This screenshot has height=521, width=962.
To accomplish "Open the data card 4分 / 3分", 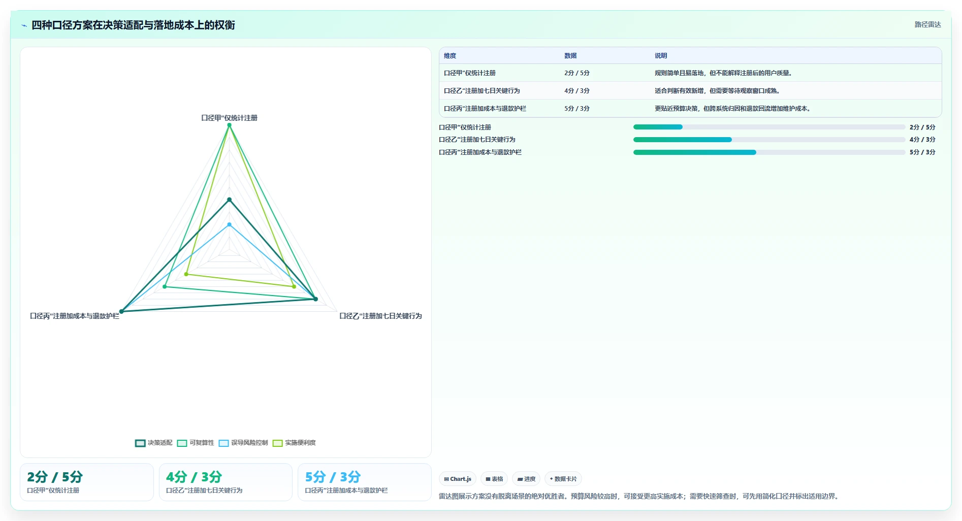I will pyautogui.click(x=226, y=482).
